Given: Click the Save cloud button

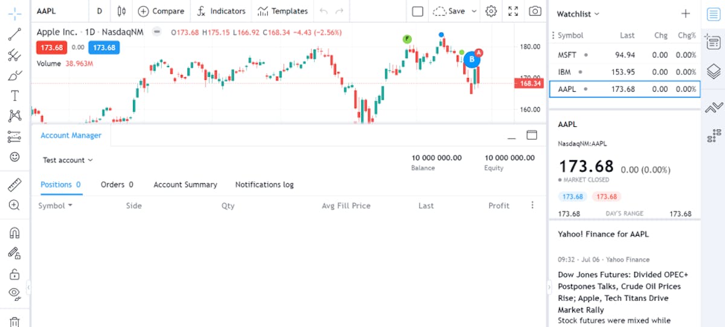Looking at the screenshot, I should [449, 11].
